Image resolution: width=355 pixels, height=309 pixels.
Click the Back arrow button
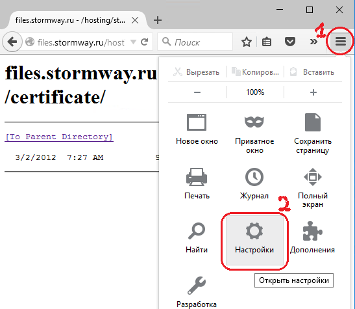12,42
